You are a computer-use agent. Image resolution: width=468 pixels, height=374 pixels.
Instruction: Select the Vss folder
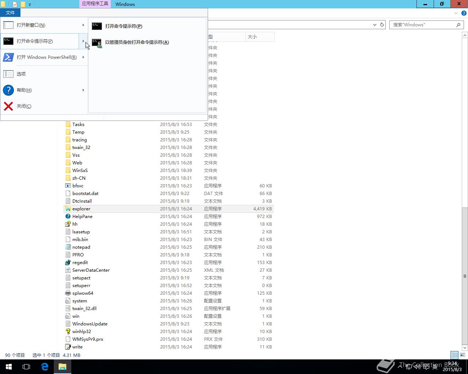pyautogui.click(x=76, y=155)
